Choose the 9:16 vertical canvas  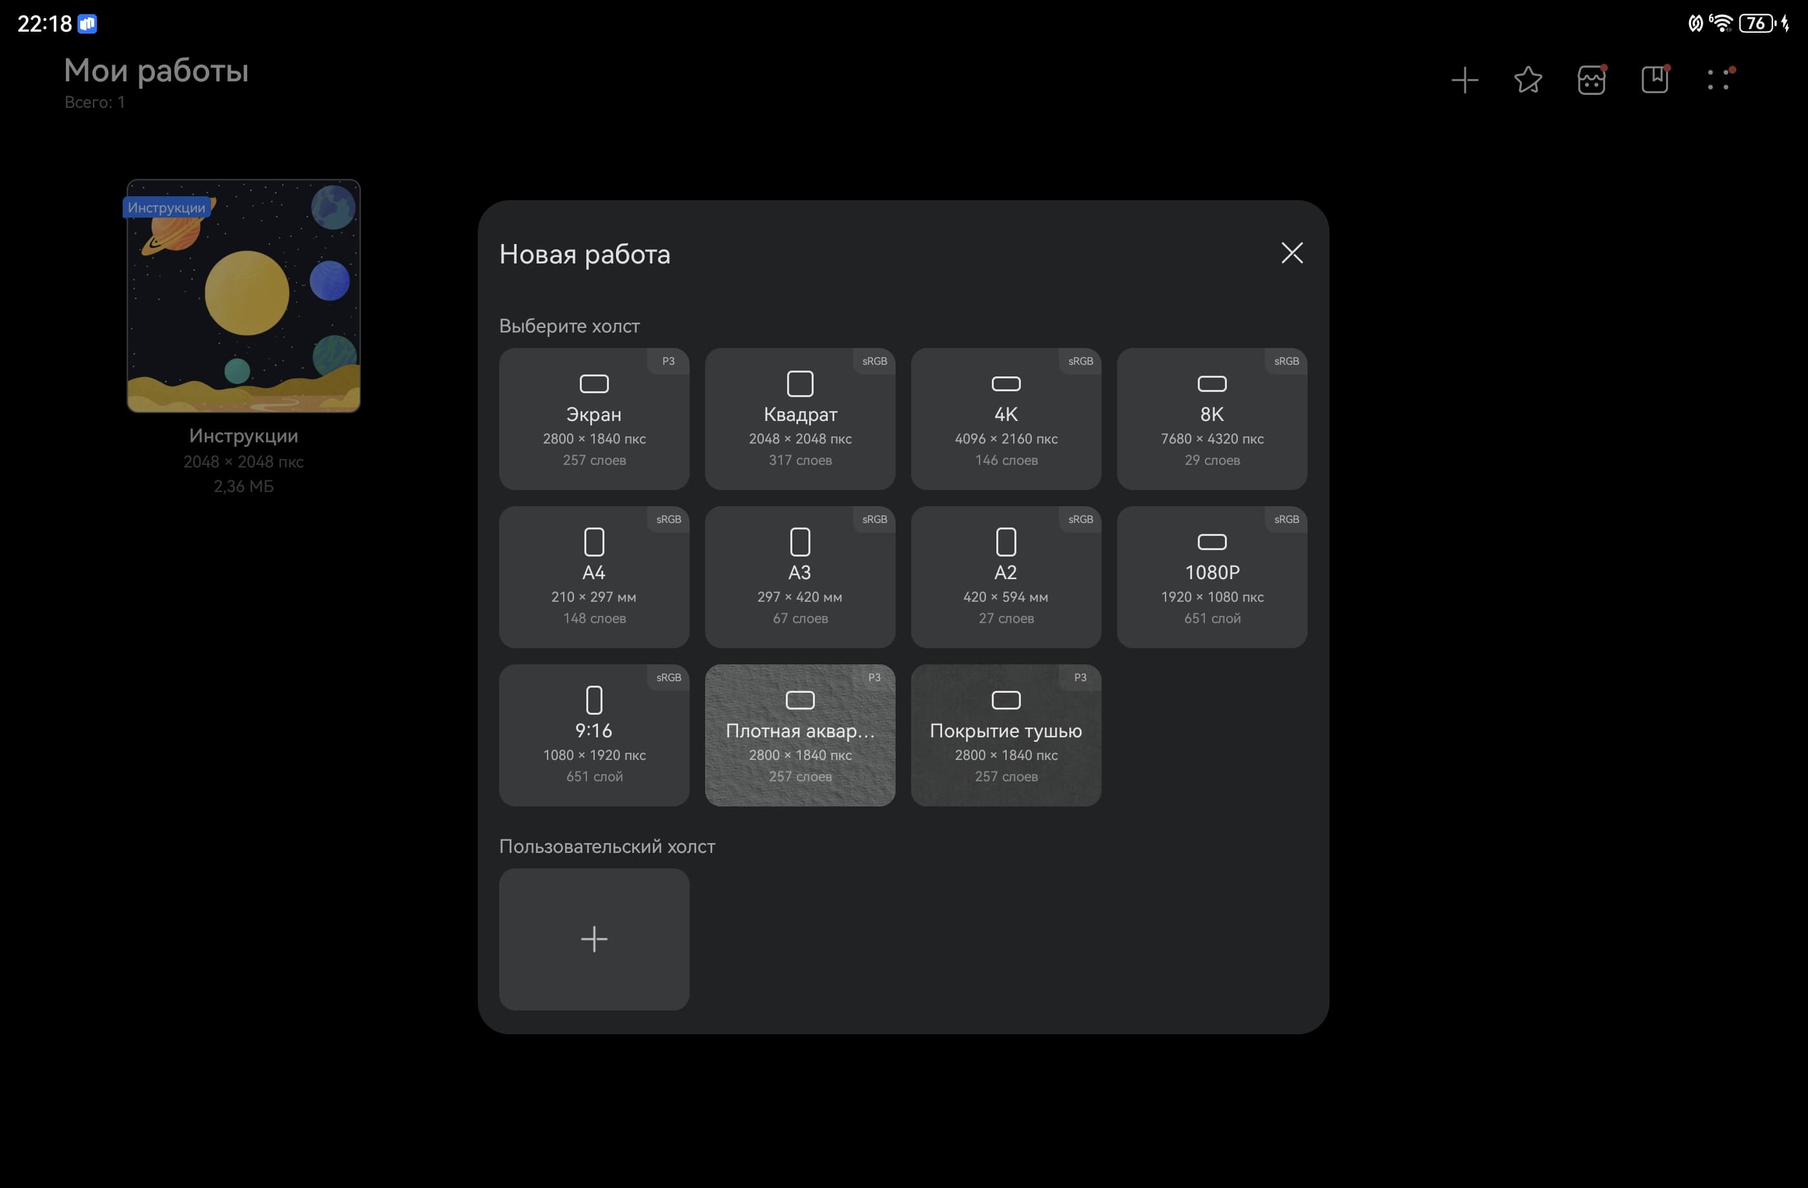[x=594, y=735]
